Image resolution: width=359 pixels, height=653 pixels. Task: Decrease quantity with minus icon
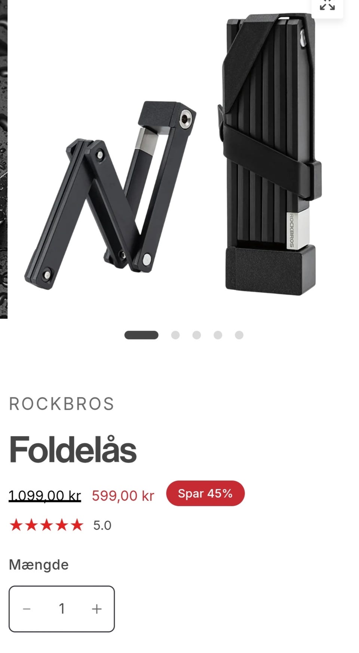[27, 609]
